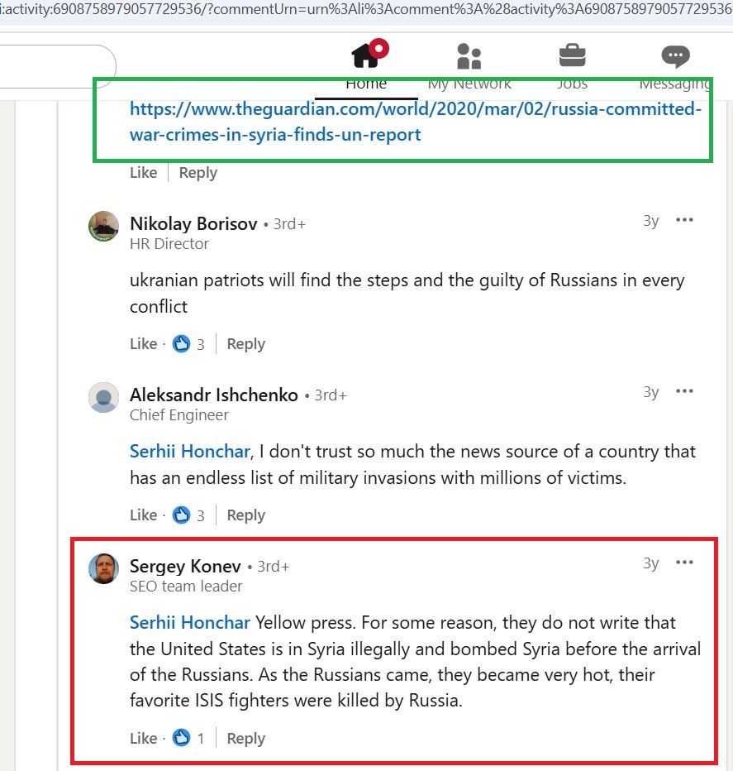Reply to Aleksandr Ishchenko's comment
Screen dimensions: 733x771
click(x=245, y=515)
